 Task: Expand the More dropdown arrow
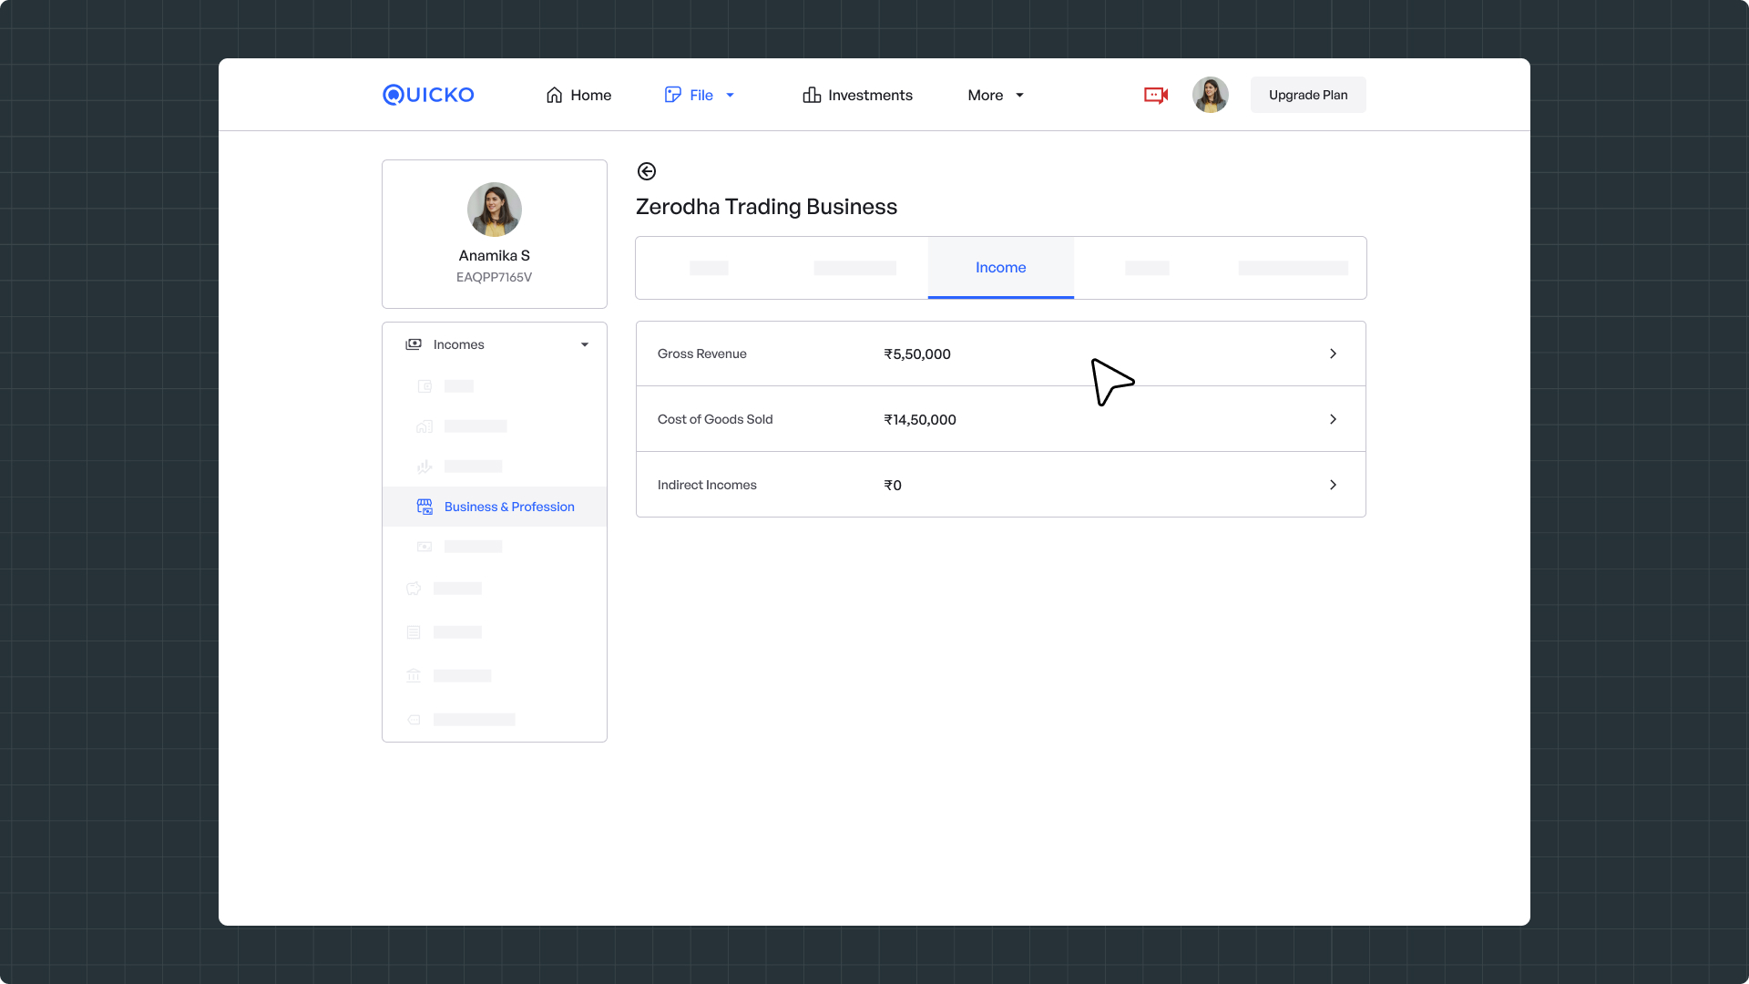(1019, 95)
